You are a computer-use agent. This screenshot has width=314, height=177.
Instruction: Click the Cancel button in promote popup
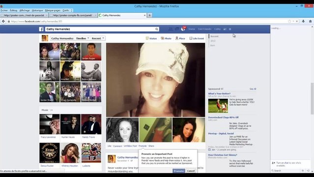coord(191,171)
